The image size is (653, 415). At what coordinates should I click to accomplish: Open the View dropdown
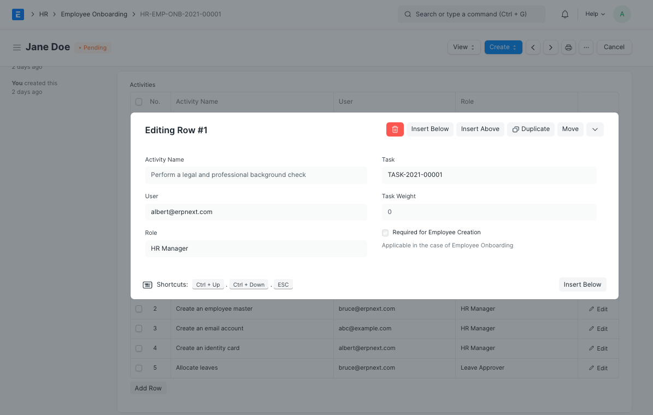(x=463, y=47)
